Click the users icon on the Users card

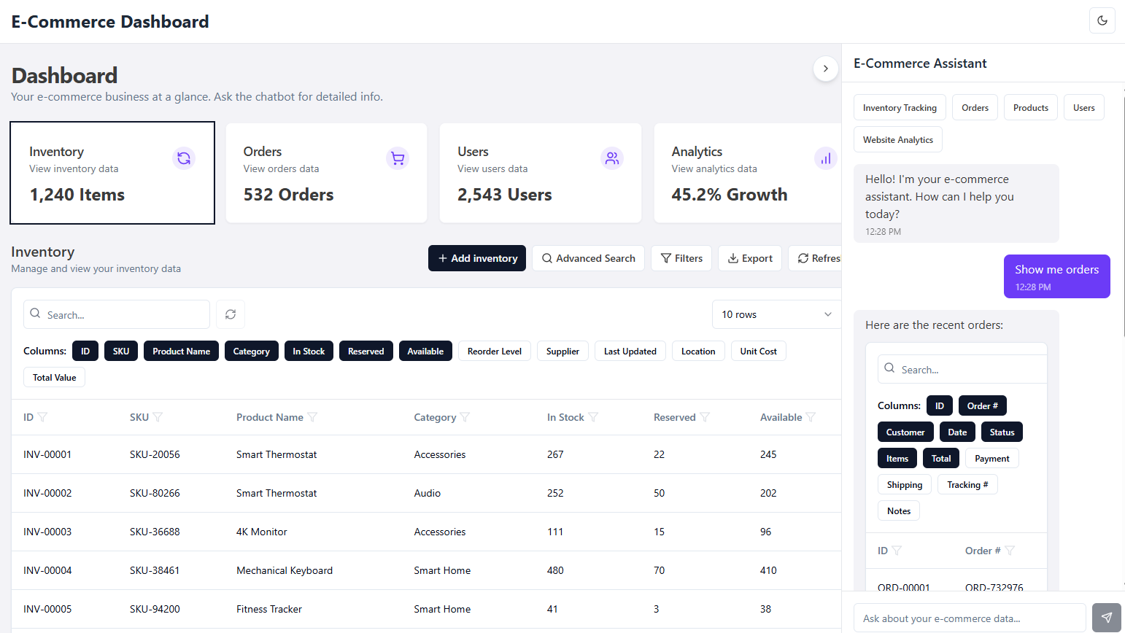611,158
